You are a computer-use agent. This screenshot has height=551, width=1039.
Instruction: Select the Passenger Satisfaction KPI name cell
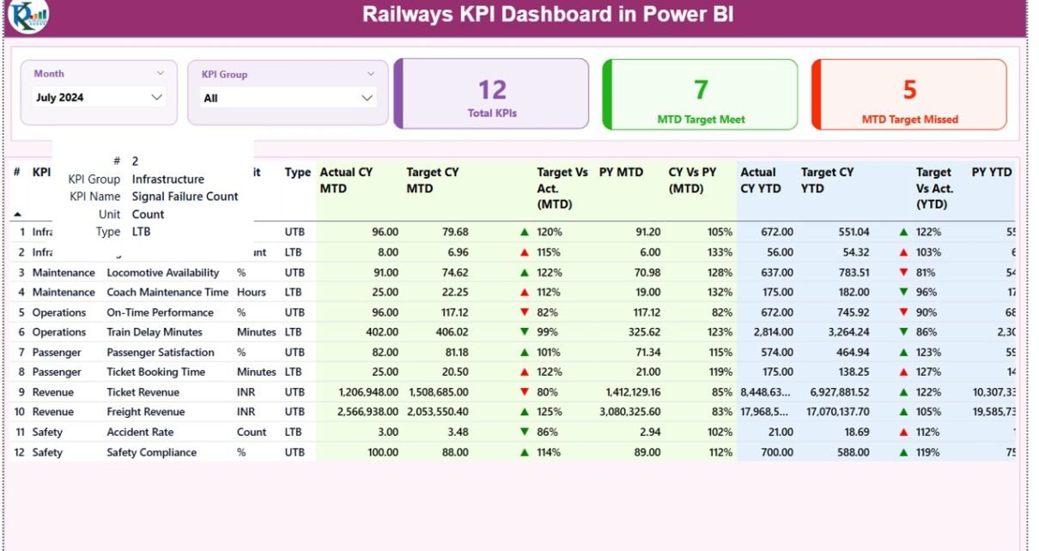[160, 352]
